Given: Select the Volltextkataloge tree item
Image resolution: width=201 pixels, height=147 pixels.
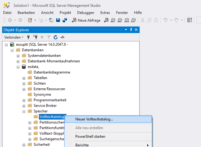Looking at the screenshot, I should click(x=52, y=117).
